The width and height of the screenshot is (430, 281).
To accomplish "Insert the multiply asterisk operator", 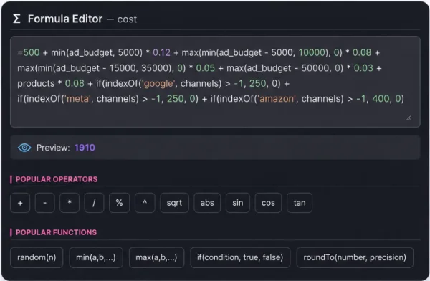I will click(70, 203).
